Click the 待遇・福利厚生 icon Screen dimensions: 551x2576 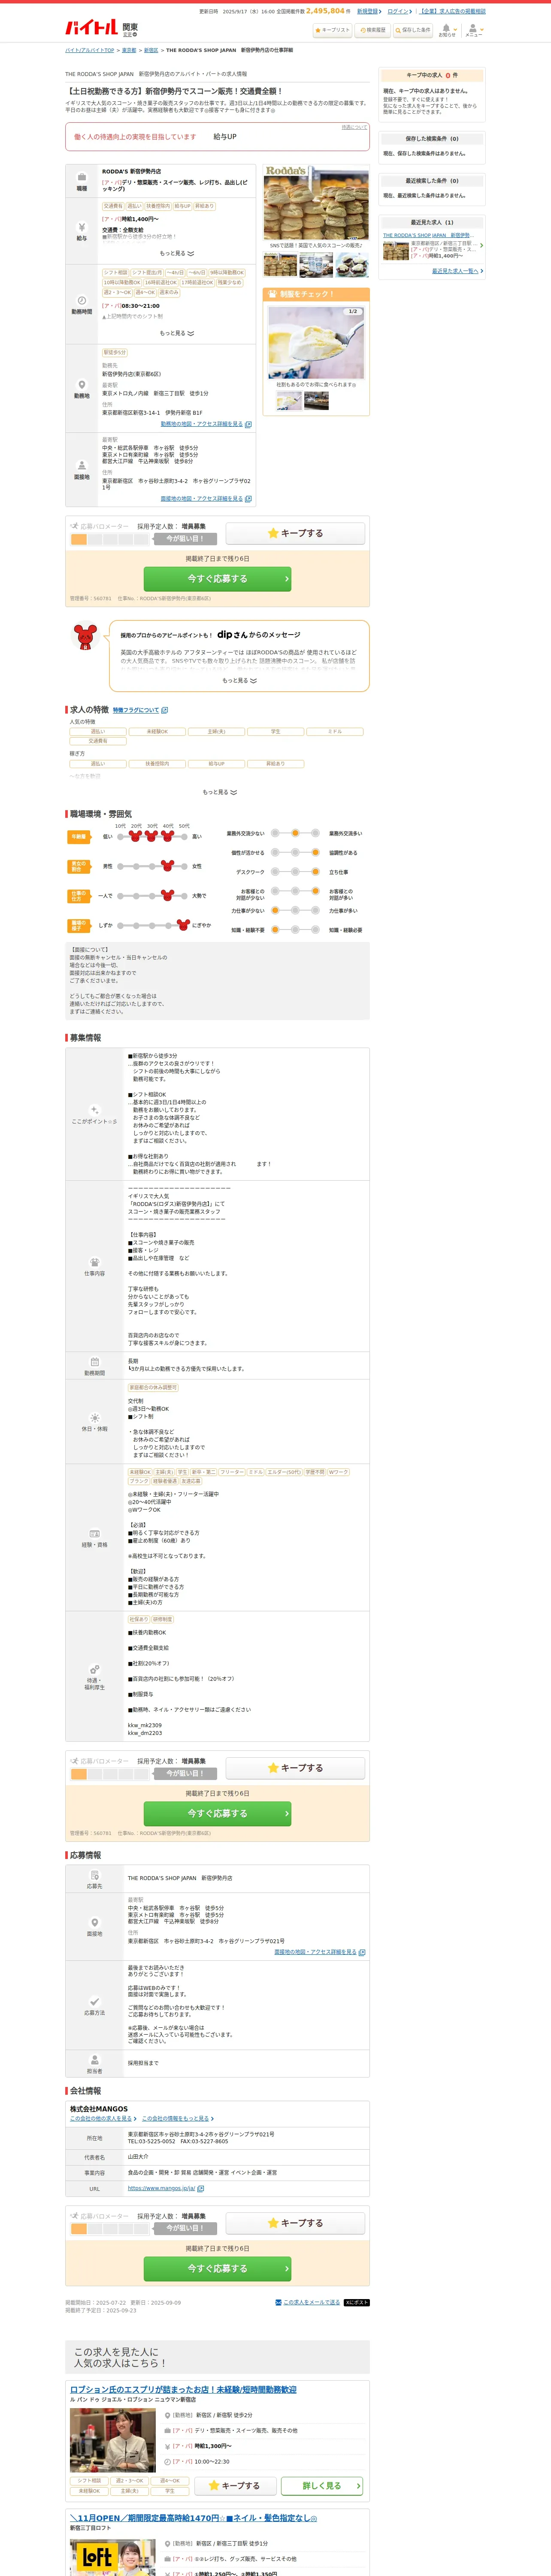pyautogui.click(x=94, y=1669)
